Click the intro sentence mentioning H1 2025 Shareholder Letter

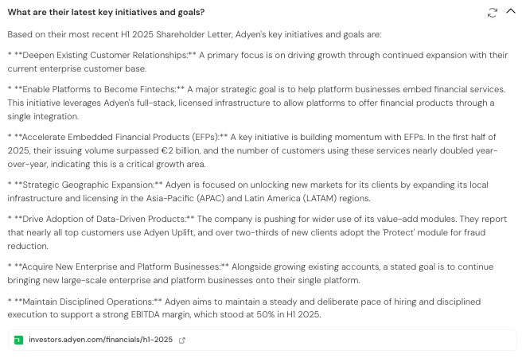coord(194,34)
